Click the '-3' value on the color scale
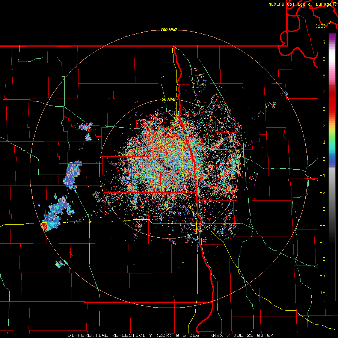This screenshot has height=338, width=338. [323, 209]
